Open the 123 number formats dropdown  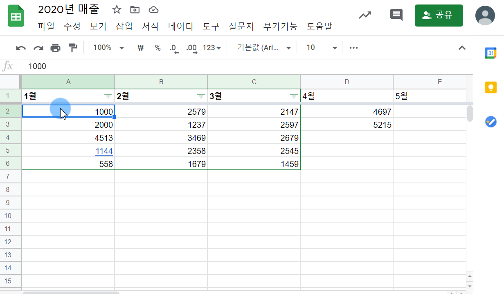pos(212,48)
